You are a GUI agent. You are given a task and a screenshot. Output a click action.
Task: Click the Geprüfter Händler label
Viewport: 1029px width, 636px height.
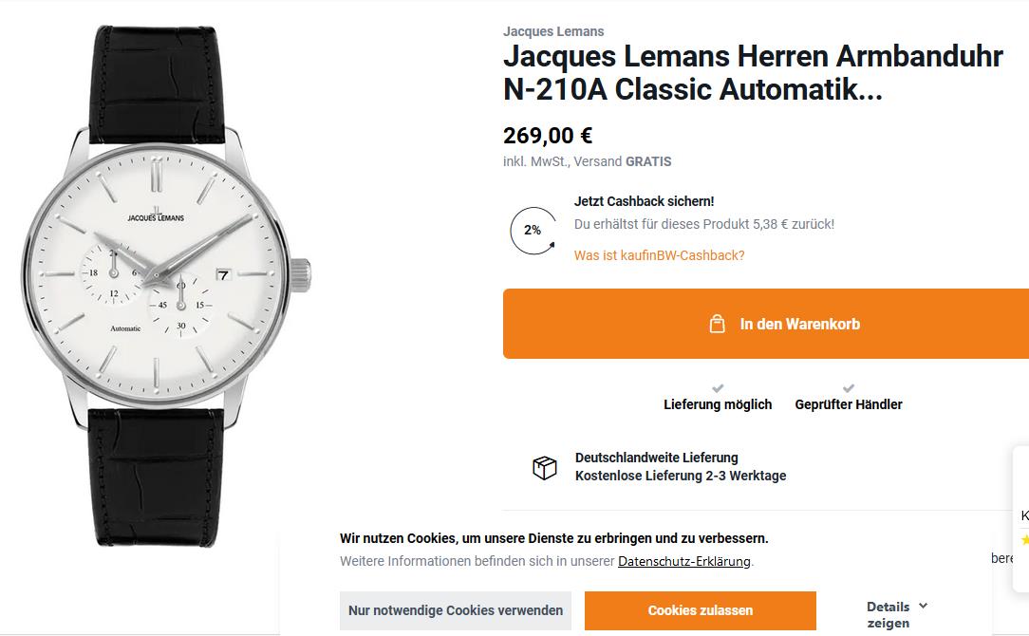point(849,404)
